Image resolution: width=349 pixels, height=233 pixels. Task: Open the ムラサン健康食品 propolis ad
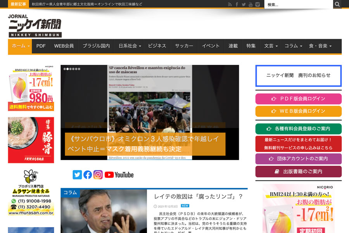click(x=31, y=192)
